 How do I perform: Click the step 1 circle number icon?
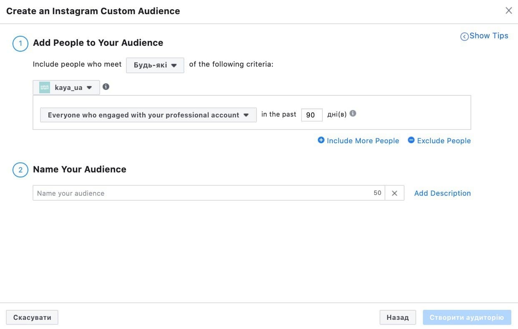point(20,43)
